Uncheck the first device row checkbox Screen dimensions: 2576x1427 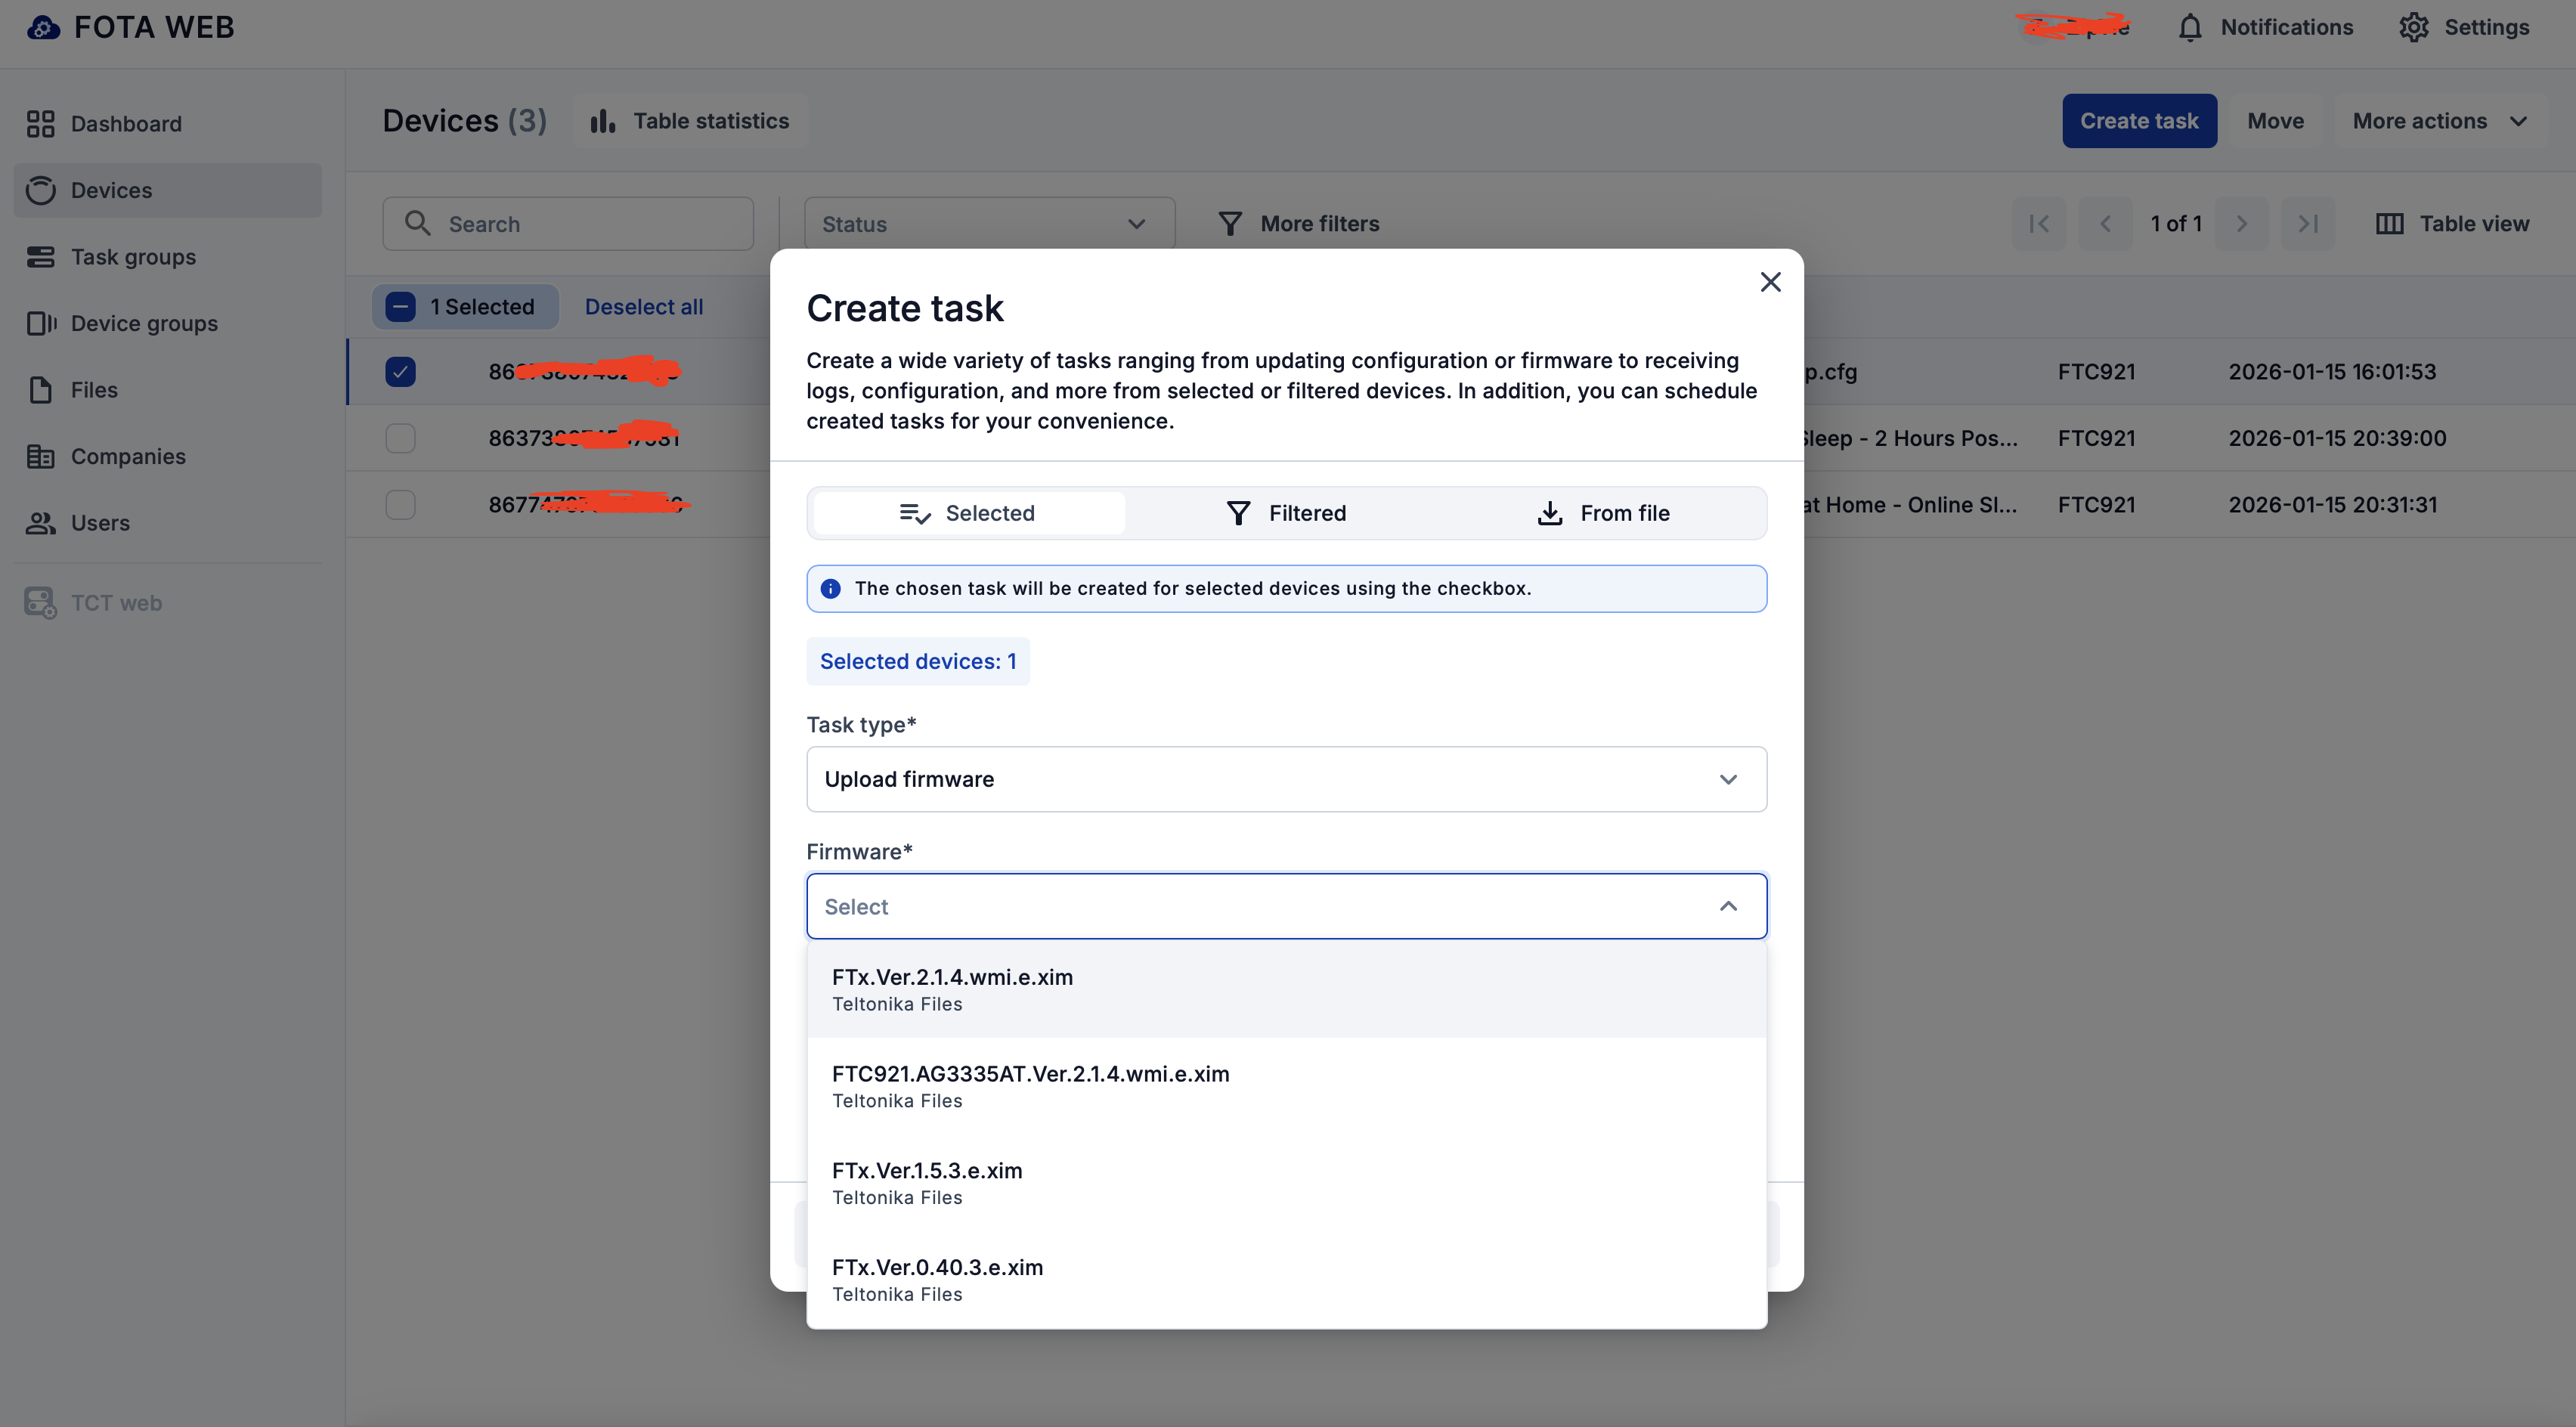point(400,372)
